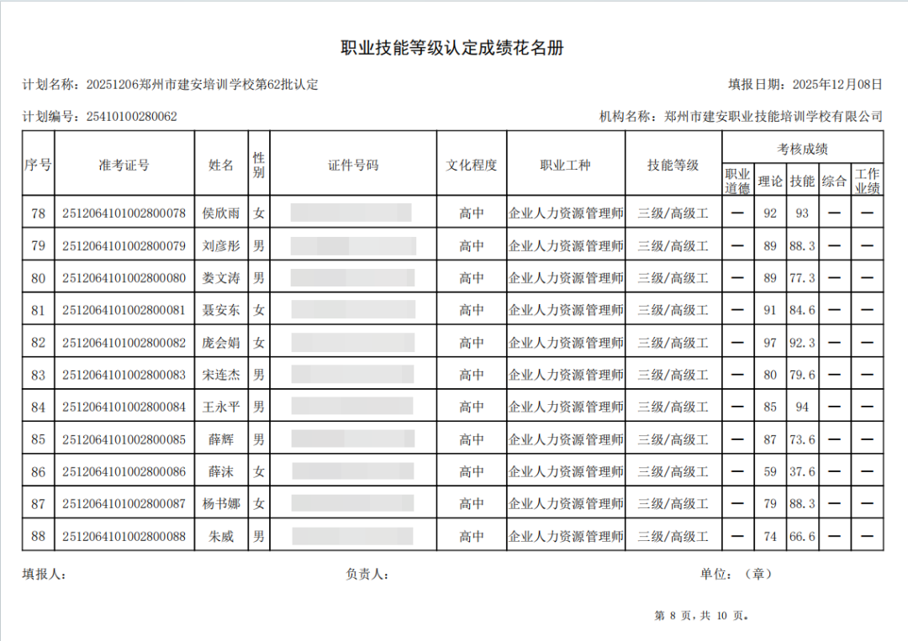The height and width of the screenshot is (641, 908).
Task: Select the name 杨书娜
Action: [221, 504]
